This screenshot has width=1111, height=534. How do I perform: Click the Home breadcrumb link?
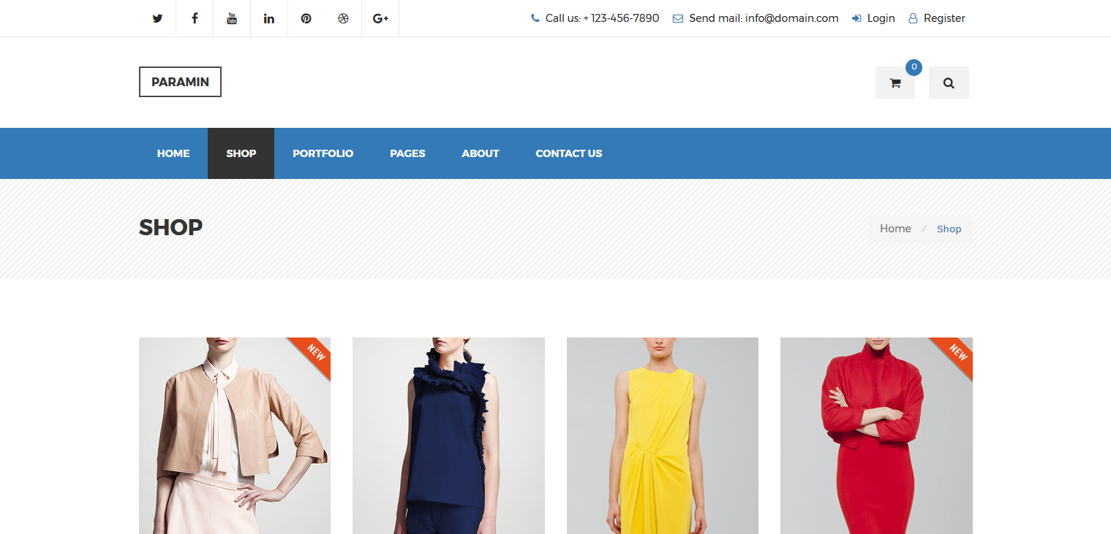click(x=895, y=229)
